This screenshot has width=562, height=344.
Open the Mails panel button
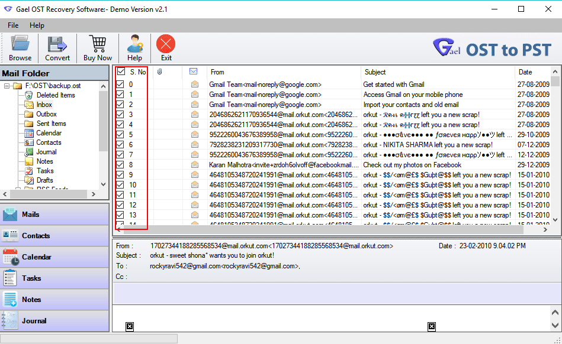pos(54,214)
